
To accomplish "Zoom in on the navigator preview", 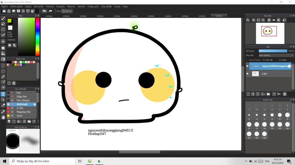I will (254, 20).
